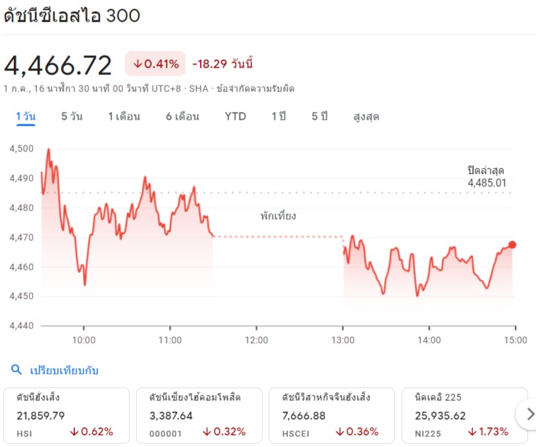
Task: Open the 5 ปี chart view
Action: coord(319,117)
